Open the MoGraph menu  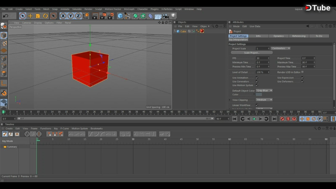point(129,9)
